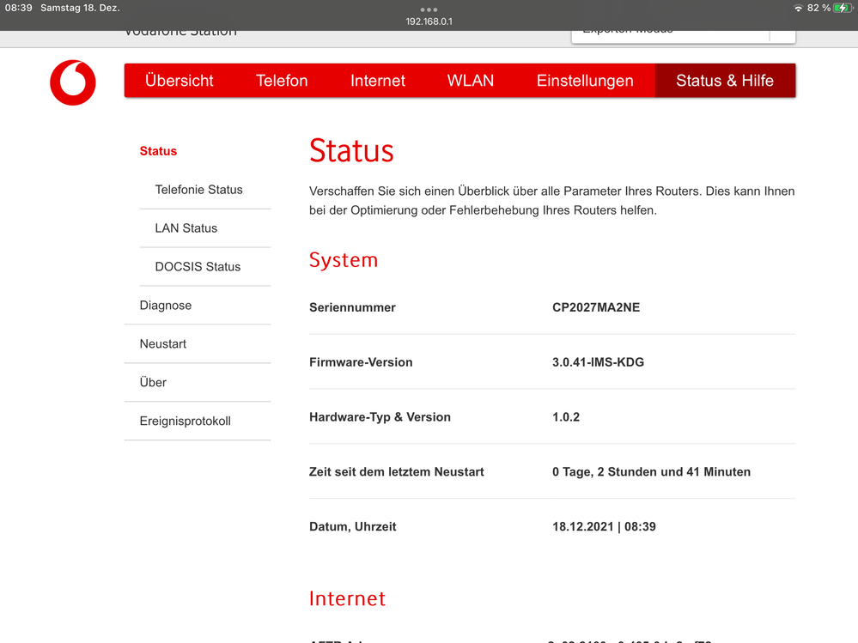Image resolution: width=858 pixels, height=643 pixels.
Task: Tap the battery charging icon
Action: point(843,8)
